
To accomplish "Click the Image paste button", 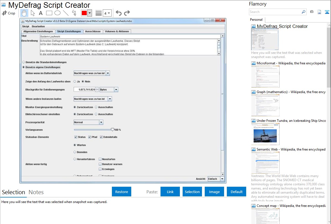I will pyautogui.click(x=214, y=192).
